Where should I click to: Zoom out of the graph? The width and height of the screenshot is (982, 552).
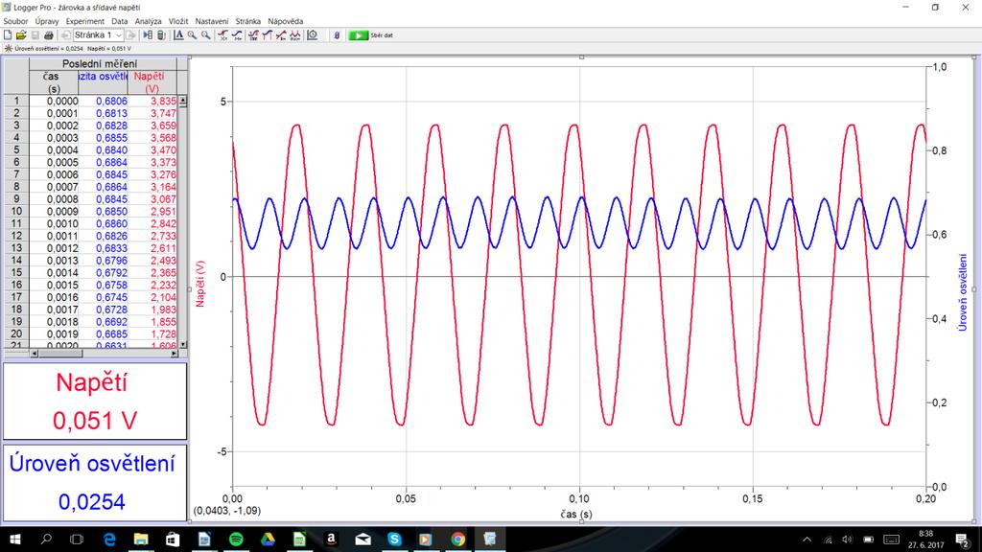pyautogui.click(x=205, y=35)
